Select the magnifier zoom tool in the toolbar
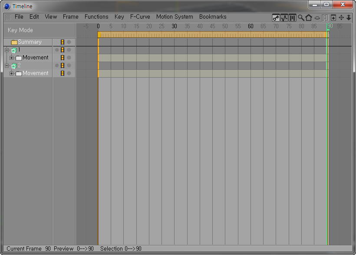 click(301, 18)
